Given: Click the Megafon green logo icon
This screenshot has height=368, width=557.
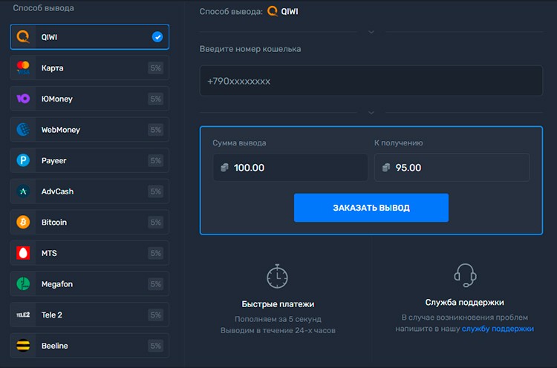Looking at the screenshot, I should [23, 284].
